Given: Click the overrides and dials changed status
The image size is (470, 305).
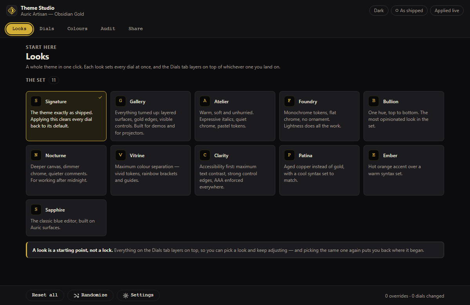Looking at the screenshot, I should 414,296.
